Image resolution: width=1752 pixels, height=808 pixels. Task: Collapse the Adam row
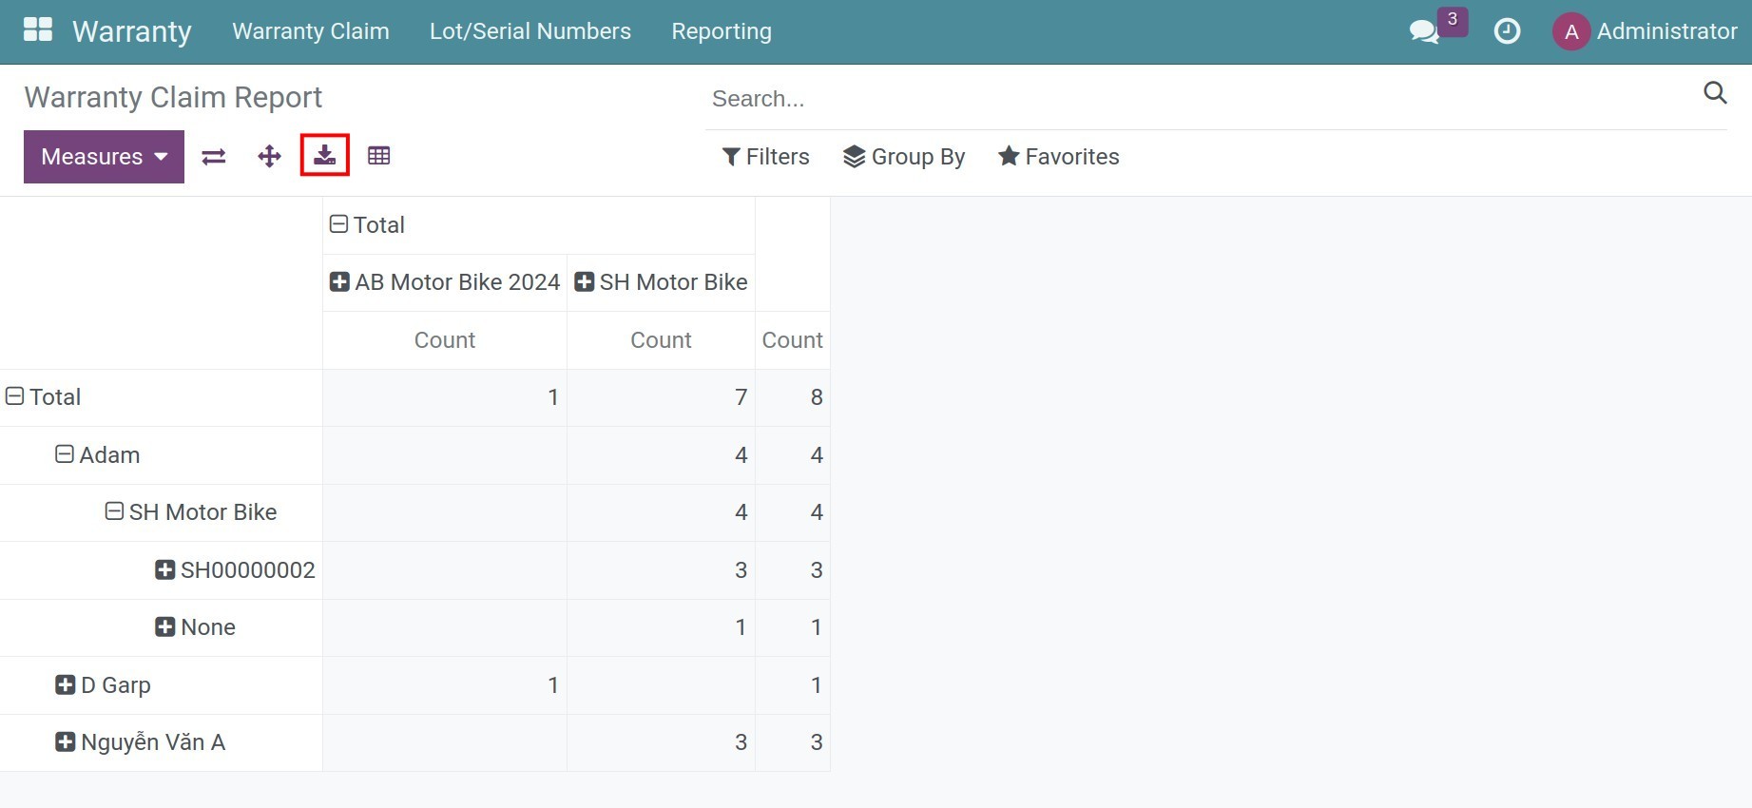[97, 455]
